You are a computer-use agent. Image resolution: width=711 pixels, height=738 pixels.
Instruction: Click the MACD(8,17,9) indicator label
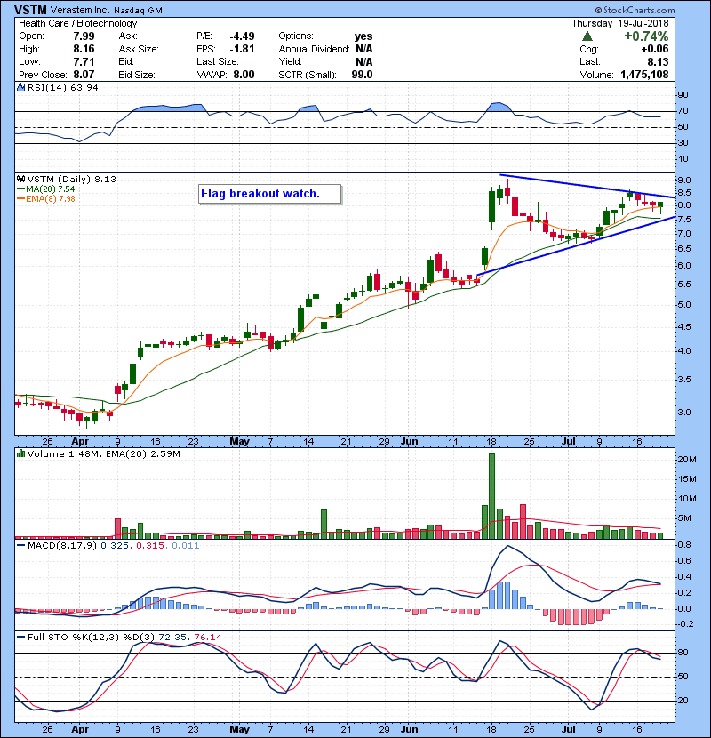62,546
